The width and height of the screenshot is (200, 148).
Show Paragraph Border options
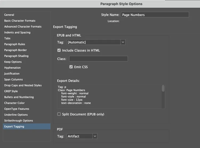pos(15,50)
